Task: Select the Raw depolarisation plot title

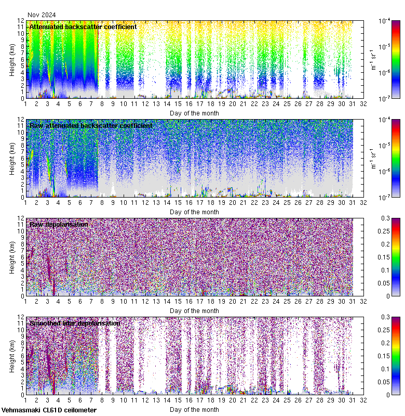Action: click(59, 224)
